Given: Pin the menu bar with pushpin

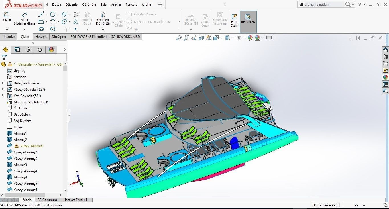Looking at the screenshot, I should [160, 5].
